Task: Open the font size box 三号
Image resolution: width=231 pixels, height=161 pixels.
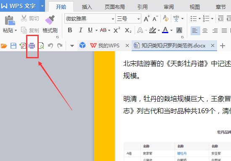Action: pyautogui.click(x=128, y=18)
